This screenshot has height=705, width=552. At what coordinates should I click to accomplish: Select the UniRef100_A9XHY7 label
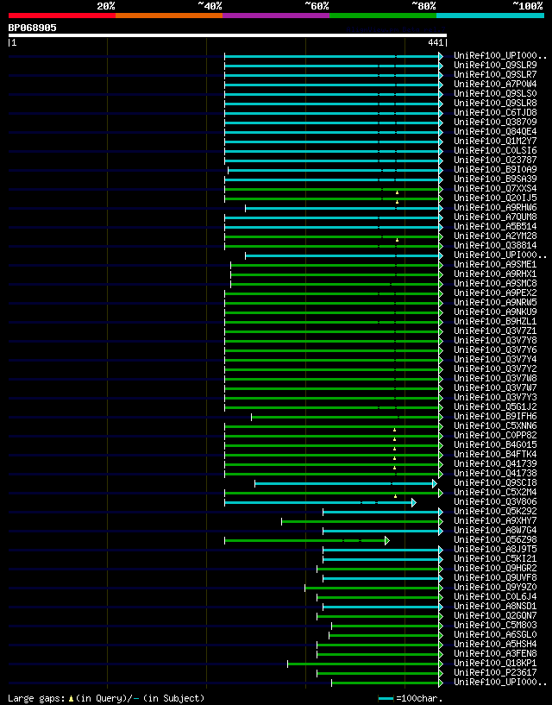[x=495, y=520]
